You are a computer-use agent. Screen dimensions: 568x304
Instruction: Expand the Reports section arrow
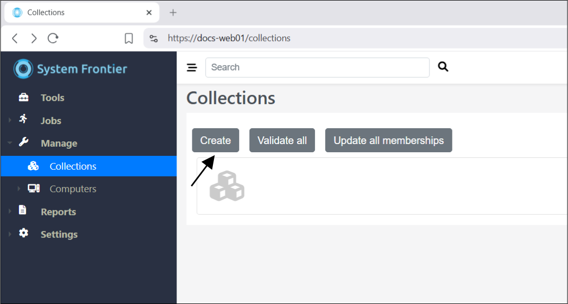pos(10,212)
